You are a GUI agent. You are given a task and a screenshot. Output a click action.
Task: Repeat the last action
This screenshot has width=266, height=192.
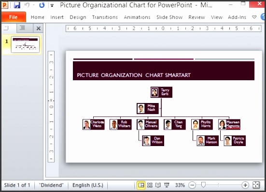pos(42,5)
